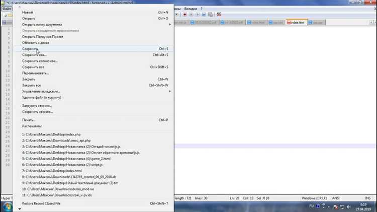The image size is (377, 212).
Task: Switch to the active index.html tab
Action: 297,22
